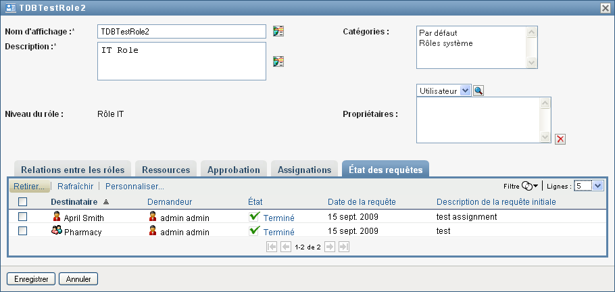Sort by Date de la requête header
Viewport: 615px width, 292px height.
(x=362, y=201)
